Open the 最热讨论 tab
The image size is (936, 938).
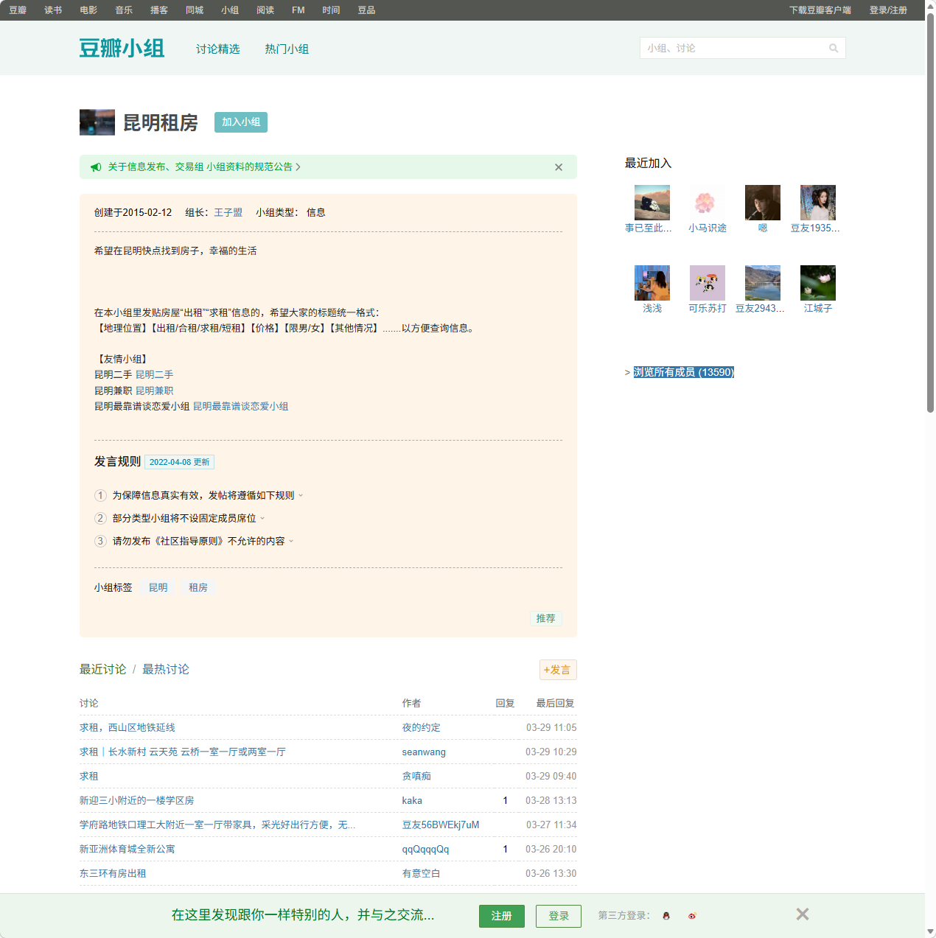(165, 669)
